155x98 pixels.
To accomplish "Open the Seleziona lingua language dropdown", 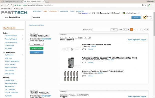I will 131,13.
